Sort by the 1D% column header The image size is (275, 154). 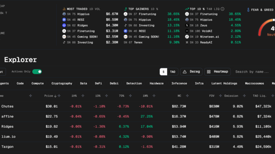98,96
